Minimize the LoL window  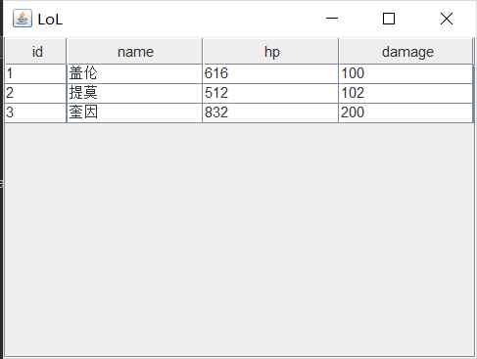pyautogui.click(x=332, y=19)
